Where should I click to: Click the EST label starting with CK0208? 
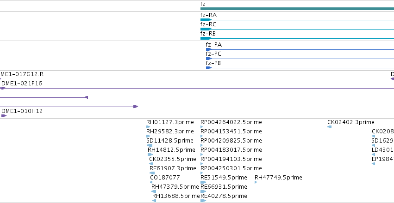(x=383, y=131)
